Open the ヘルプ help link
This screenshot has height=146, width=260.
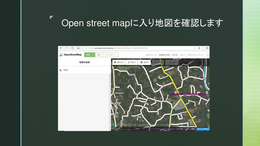[182, 55]
